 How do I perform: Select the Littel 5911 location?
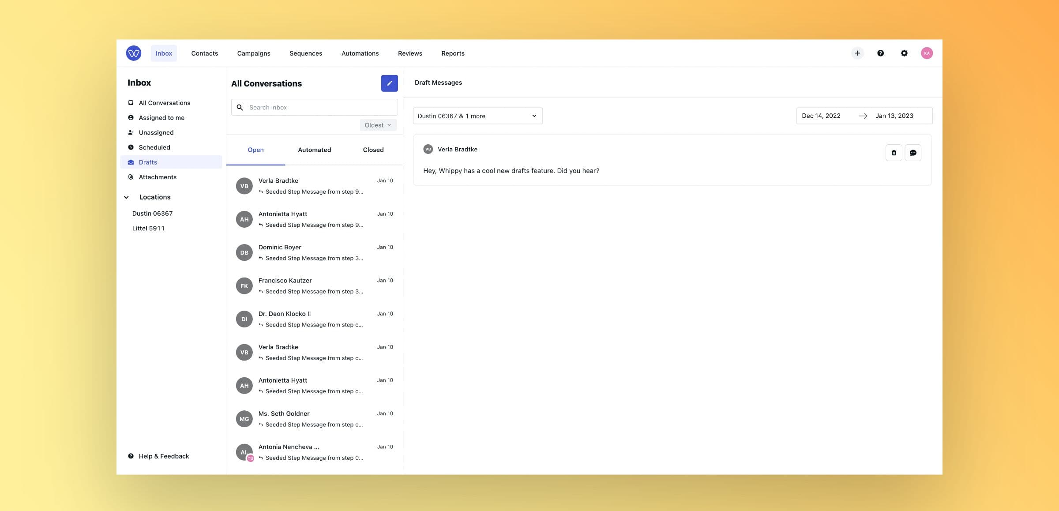point(148,228)
